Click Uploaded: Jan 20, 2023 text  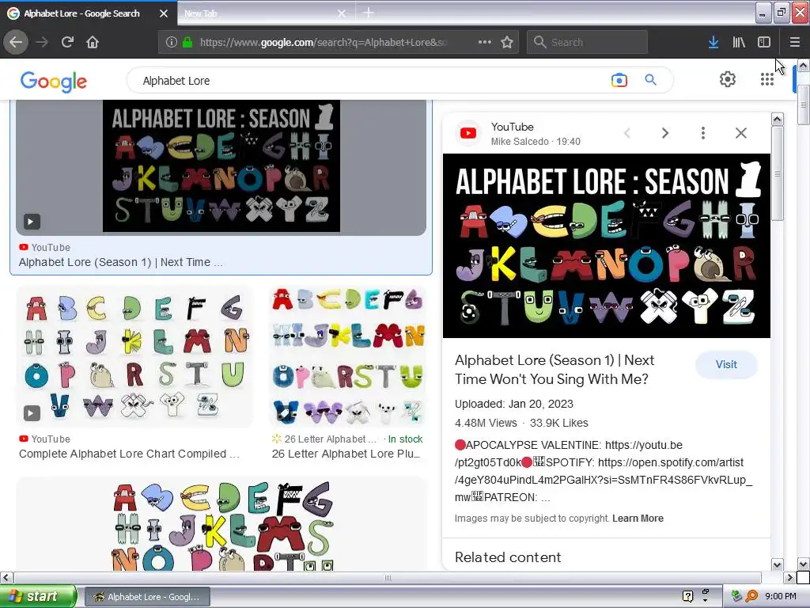point(514,404)
